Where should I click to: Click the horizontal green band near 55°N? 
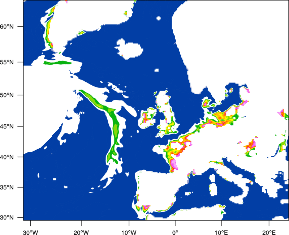(57, 63)
